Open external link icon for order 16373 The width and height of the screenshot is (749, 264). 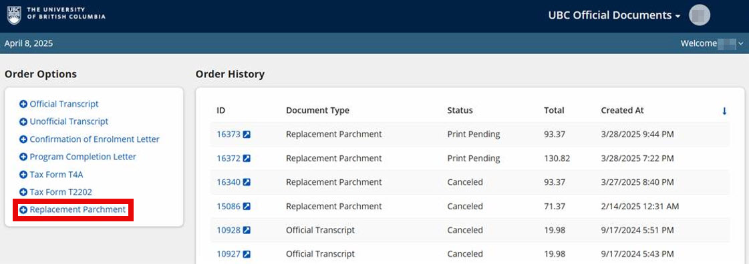[x=247, y=135]
